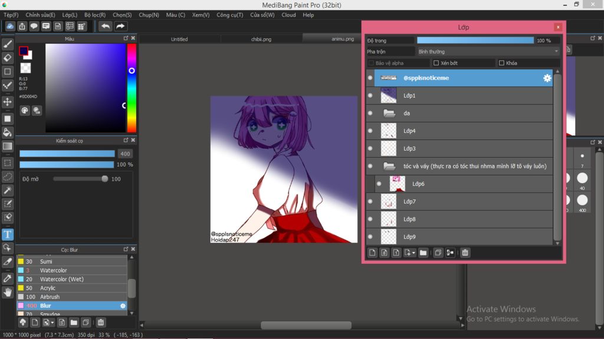604x339 pixels.
Task: Click the Undo arrow in top toolbar
Action: point(105,26)
